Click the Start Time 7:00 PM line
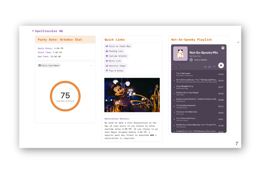The height and width of the screenshot is (175, 270). point(50,52)
